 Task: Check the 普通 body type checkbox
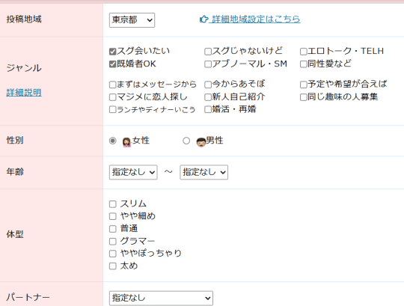tap(112, 229)
